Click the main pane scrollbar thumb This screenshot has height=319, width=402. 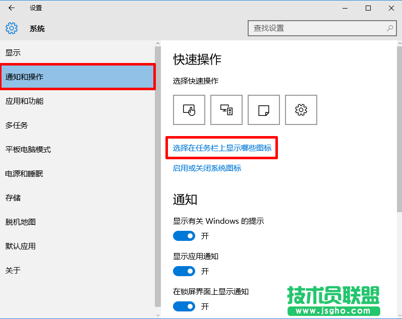click(x=399, y=130)
